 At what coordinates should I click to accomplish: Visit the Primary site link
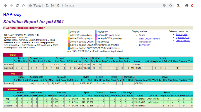[181, 34]
